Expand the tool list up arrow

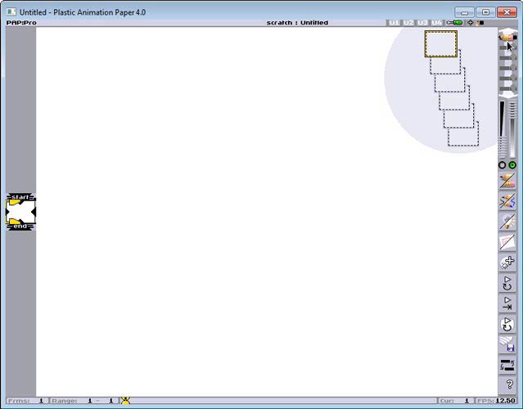pos(507,31)
